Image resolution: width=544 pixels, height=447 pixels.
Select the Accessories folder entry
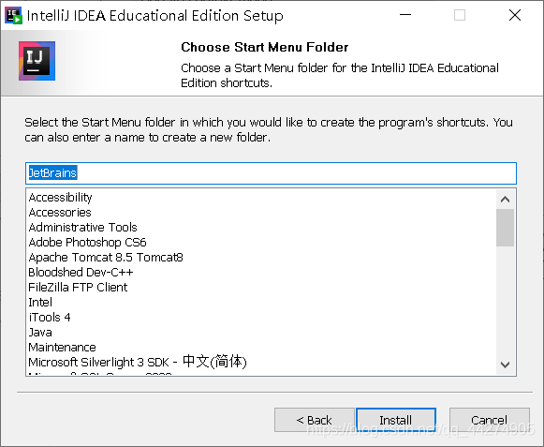coord(60,212)
